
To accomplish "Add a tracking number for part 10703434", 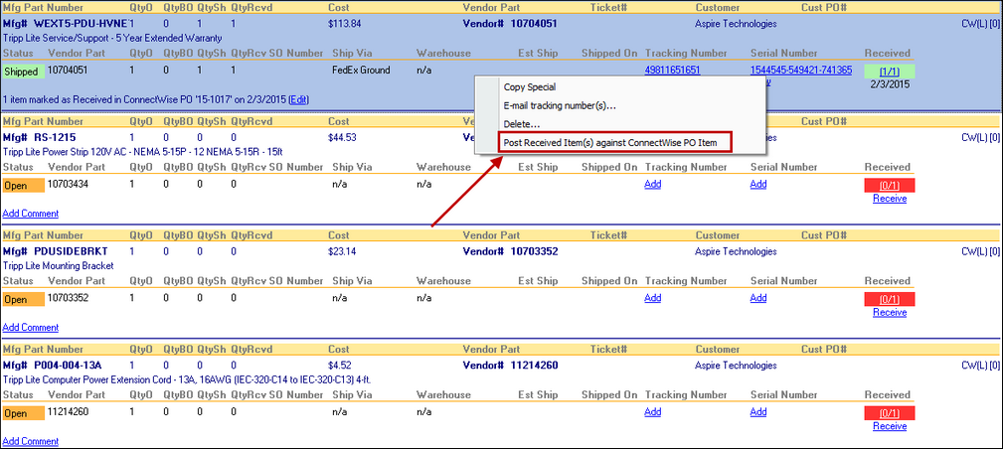I will 652,184.
